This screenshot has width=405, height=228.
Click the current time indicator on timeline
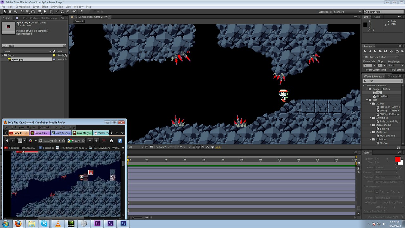point(128,160)
